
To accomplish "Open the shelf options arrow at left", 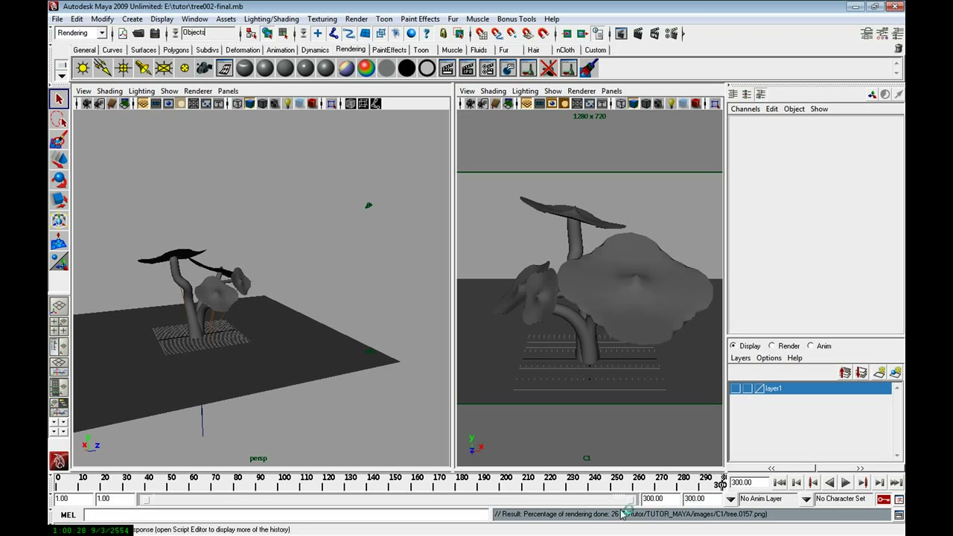I will 62,74.
